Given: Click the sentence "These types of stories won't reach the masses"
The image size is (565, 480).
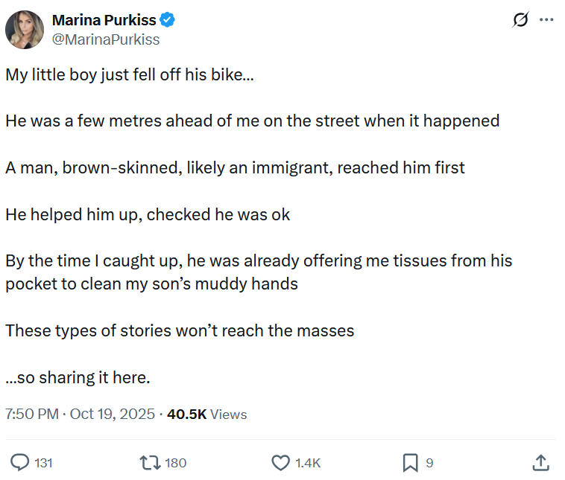Looking at the screenshot, I should (180, 330).
